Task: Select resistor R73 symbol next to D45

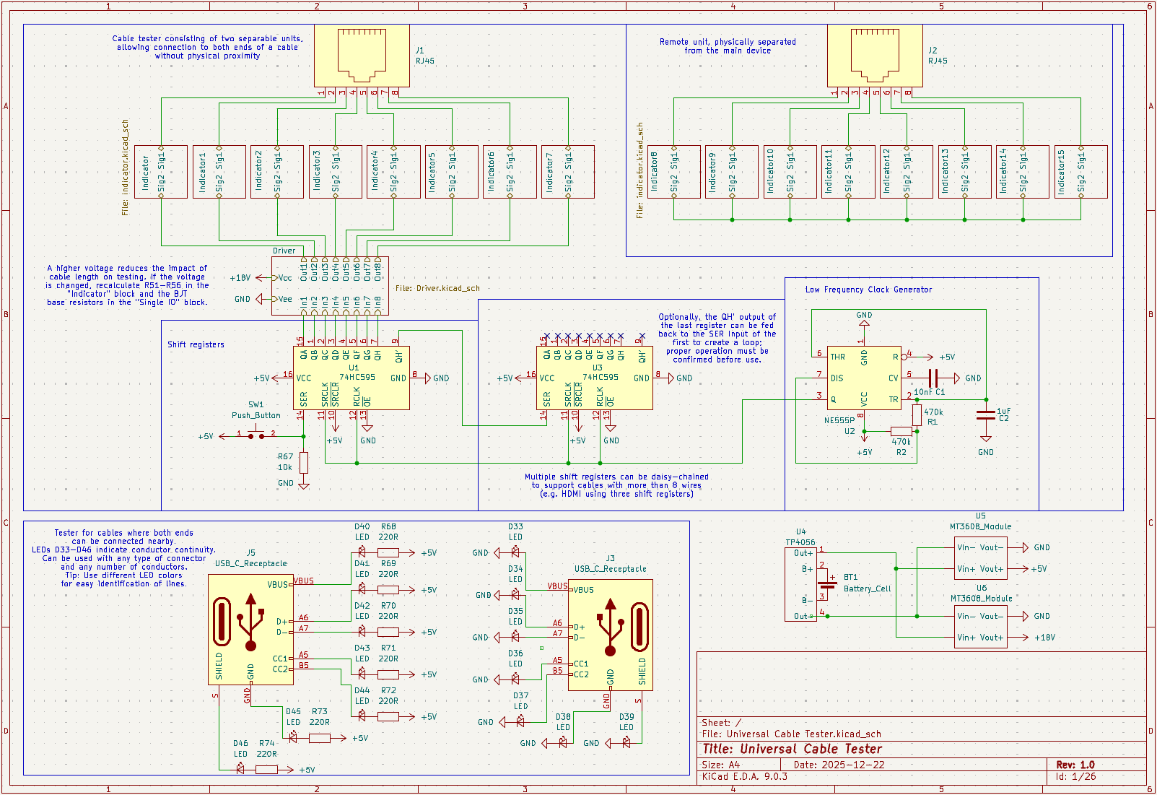Action: [319, 738]
